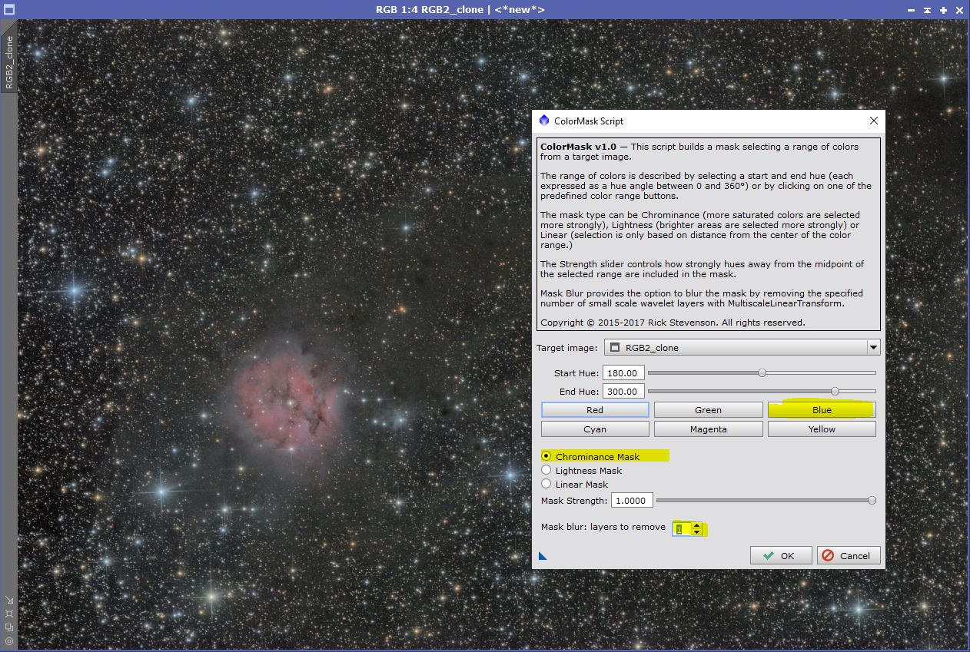Click the blue New Instance triangle icon
Screen dimensions: 970x652
pyautogui.click(x=543, y=556)
